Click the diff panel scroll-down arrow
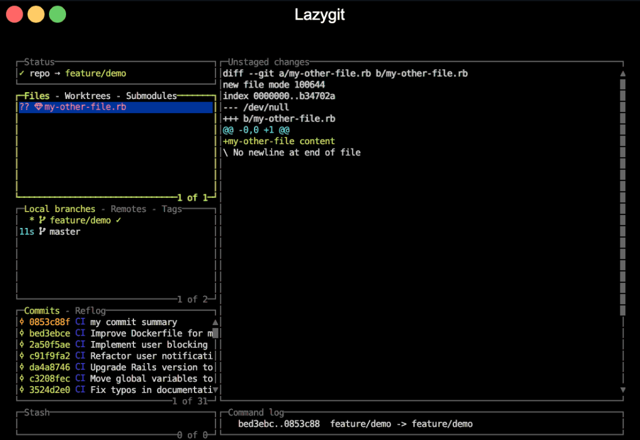640x440 pixels. (623, 389)
